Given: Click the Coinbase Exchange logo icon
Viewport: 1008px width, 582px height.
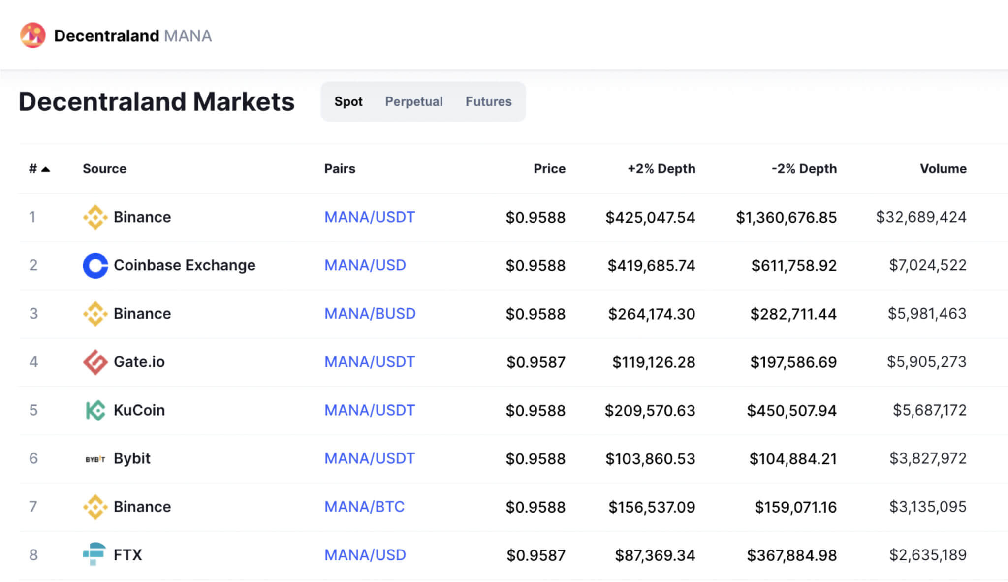Looking at the screenshot, I should click(95, 265).
